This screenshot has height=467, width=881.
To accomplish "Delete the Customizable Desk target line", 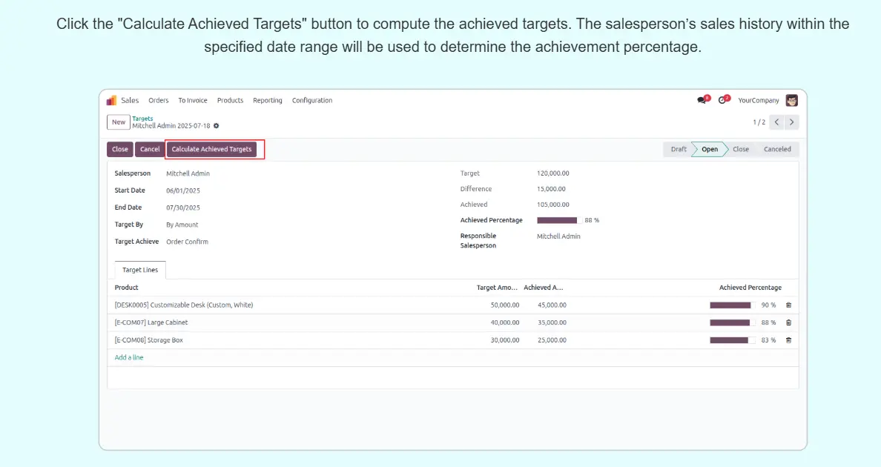I will pos(788,305).
